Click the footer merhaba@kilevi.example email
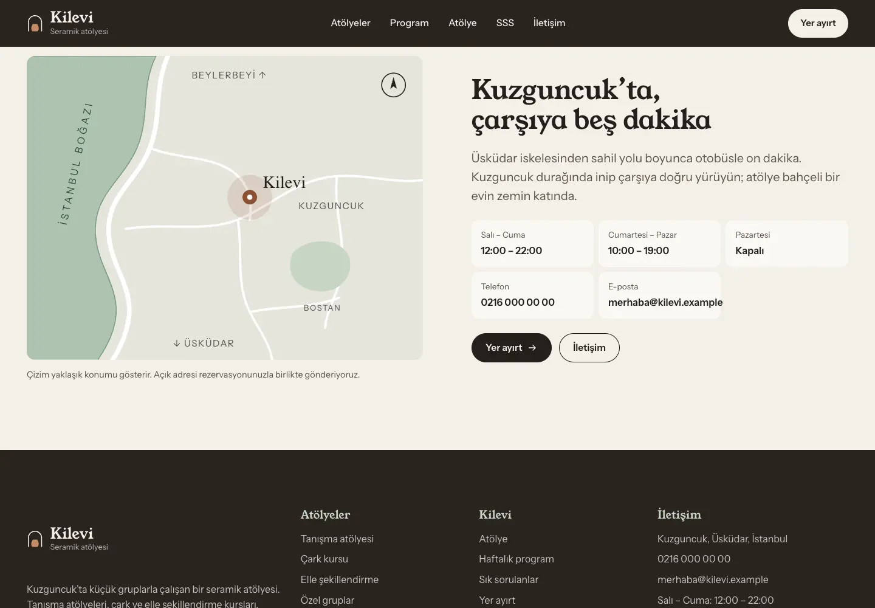 click(x=713, y=579)
